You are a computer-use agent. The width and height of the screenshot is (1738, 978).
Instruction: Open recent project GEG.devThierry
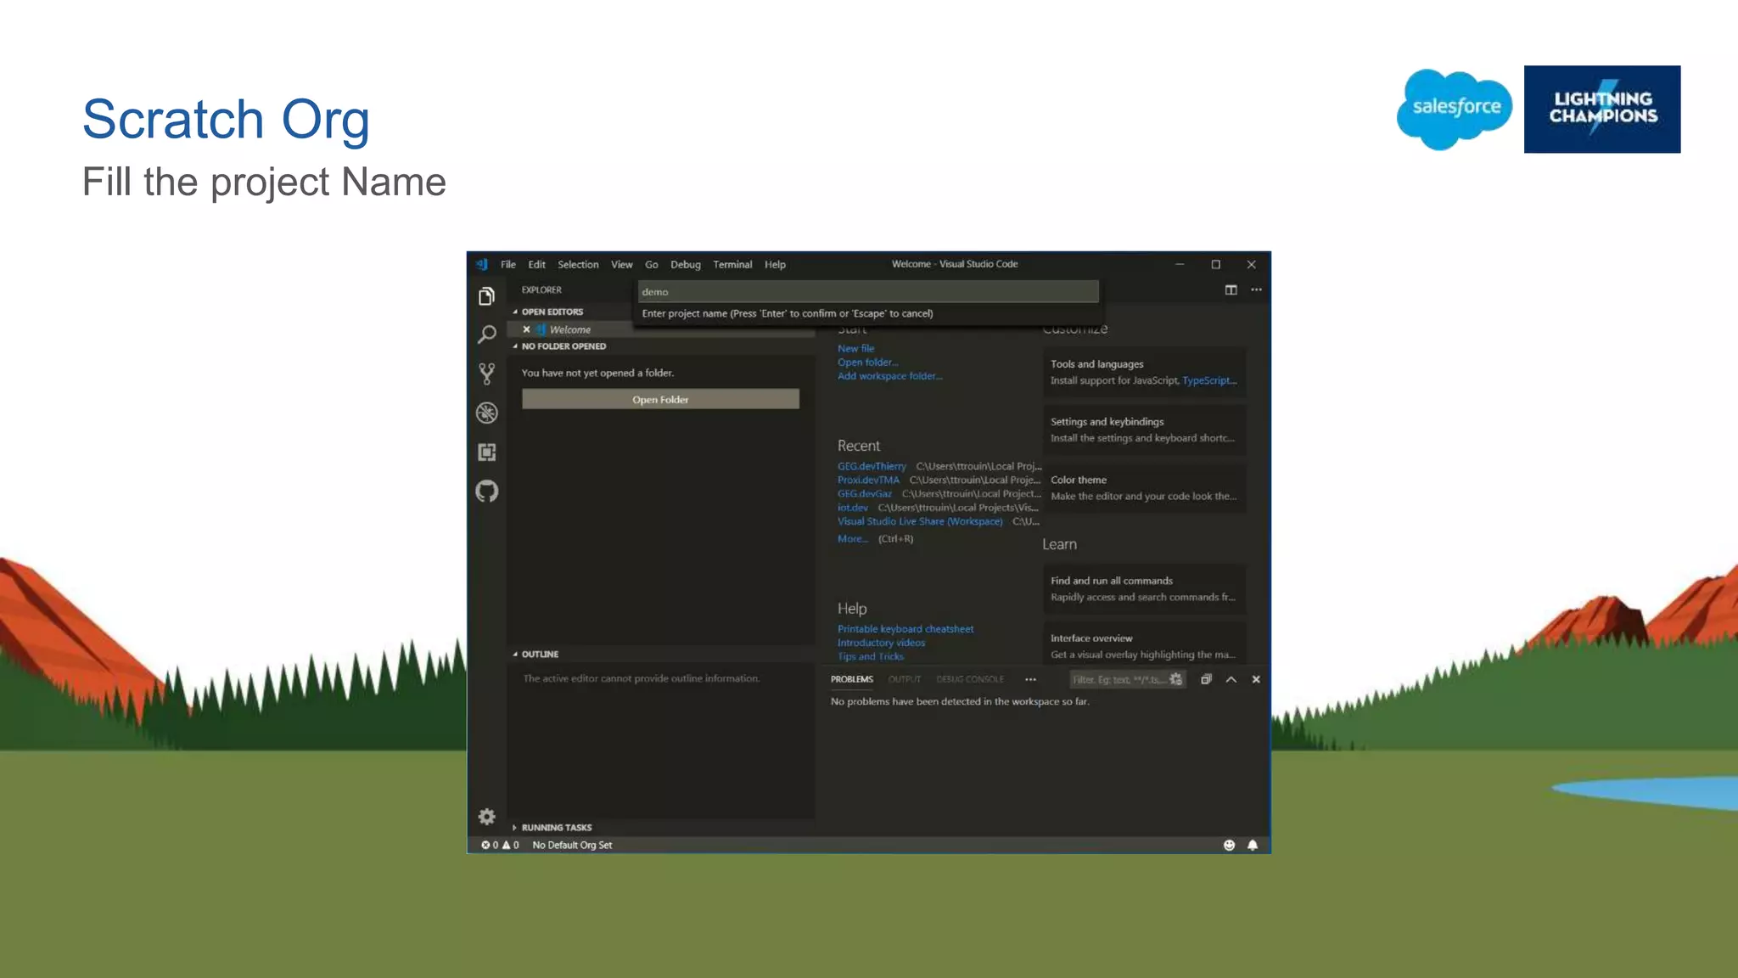[872, 466]
